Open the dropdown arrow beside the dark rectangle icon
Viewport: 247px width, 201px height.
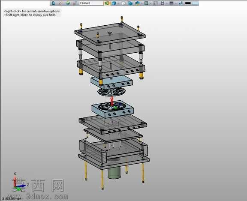pyautogui.click(x=176, y=3)
